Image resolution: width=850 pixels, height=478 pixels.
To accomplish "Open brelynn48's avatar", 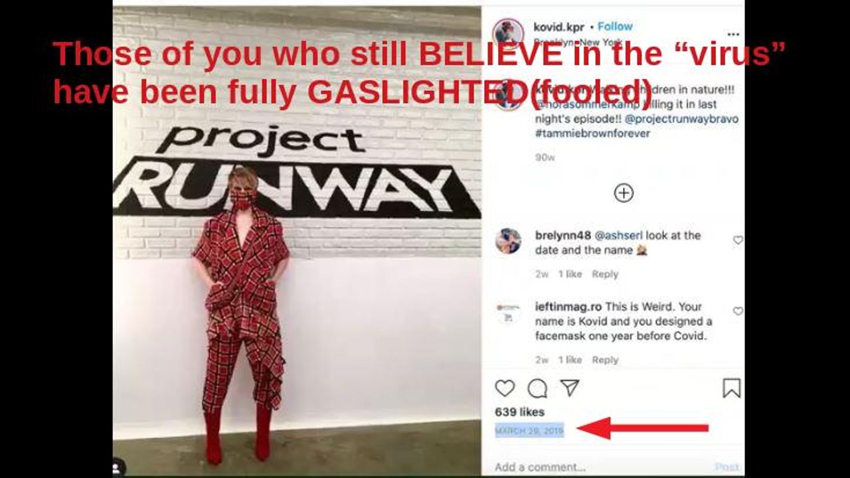I will coord(508,241).
